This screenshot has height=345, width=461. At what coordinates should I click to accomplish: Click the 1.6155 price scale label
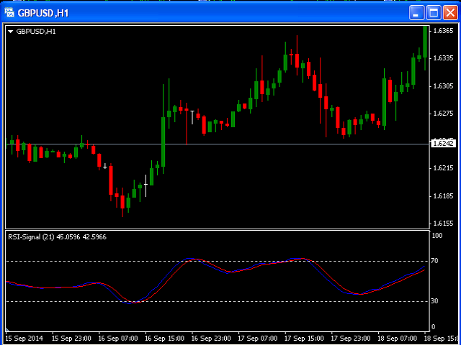pos(442,224)
